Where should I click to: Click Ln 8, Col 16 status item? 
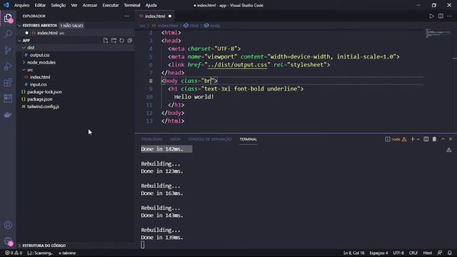[x=354, y=253]
